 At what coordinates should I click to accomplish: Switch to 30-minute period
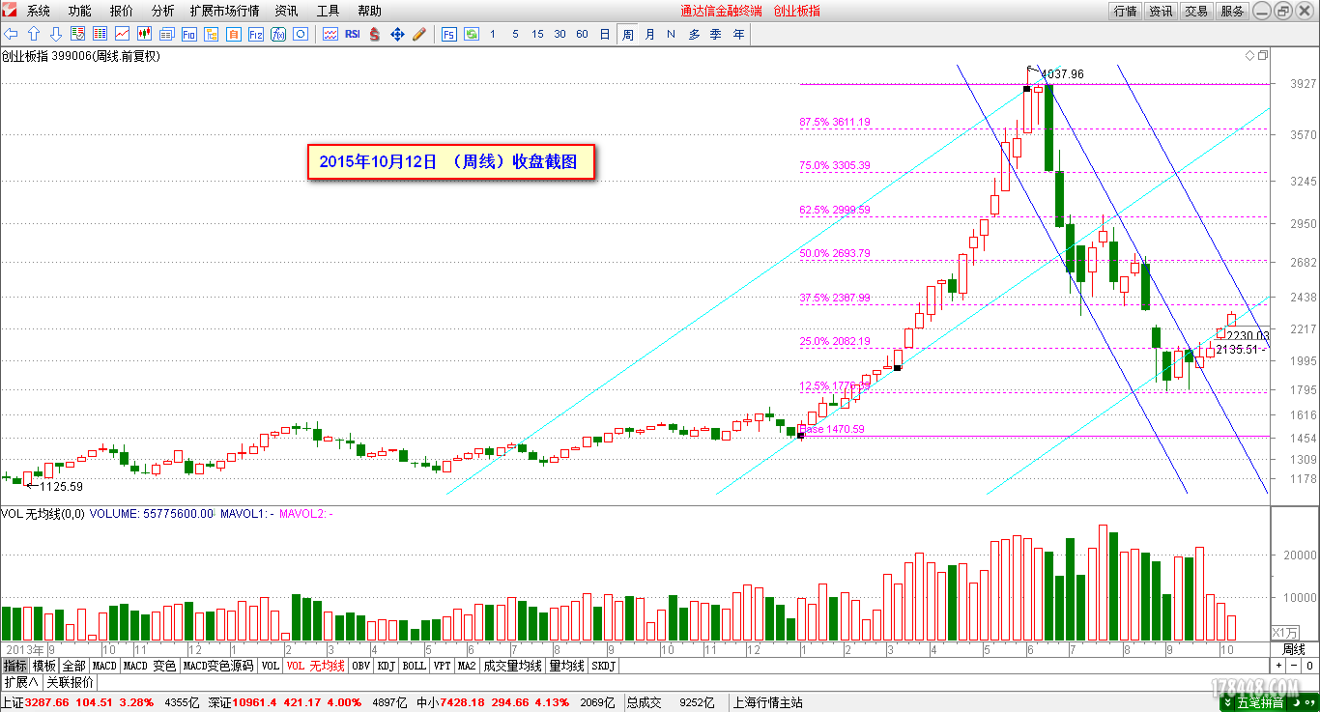point(560,34)
